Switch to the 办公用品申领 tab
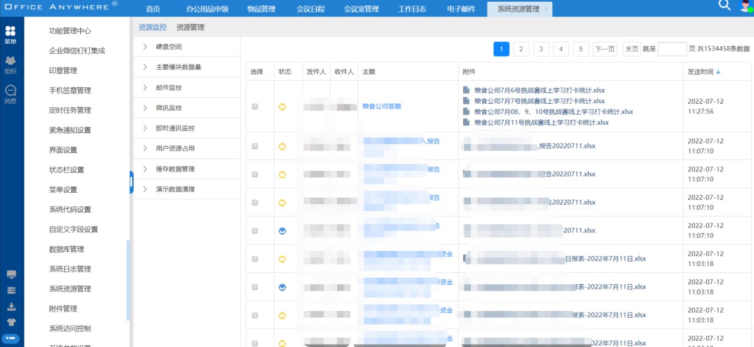 (207, 9)
